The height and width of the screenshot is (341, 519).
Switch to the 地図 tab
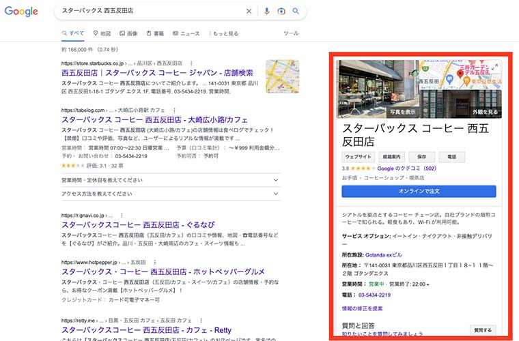coord(102,33)
